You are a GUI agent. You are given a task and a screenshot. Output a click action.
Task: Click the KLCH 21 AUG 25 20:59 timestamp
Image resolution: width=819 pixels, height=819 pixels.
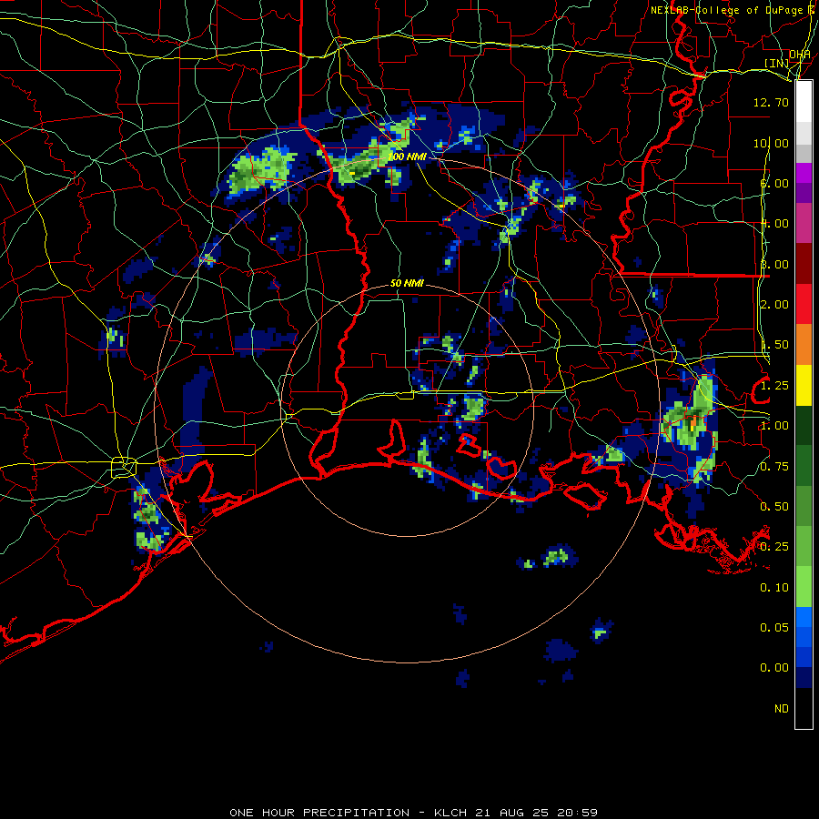tap(516, 813)
